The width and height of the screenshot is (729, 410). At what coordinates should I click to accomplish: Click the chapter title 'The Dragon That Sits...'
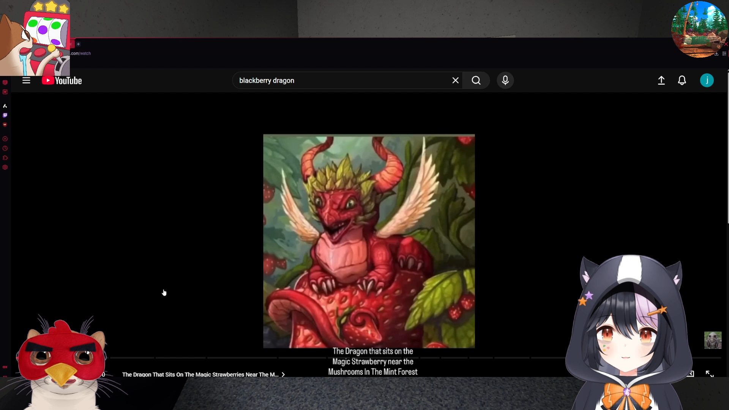click(200, 375)
